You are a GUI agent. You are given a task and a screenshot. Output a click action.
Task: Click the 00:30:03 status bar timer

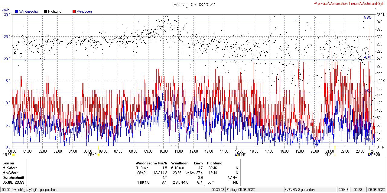(218, 190)
